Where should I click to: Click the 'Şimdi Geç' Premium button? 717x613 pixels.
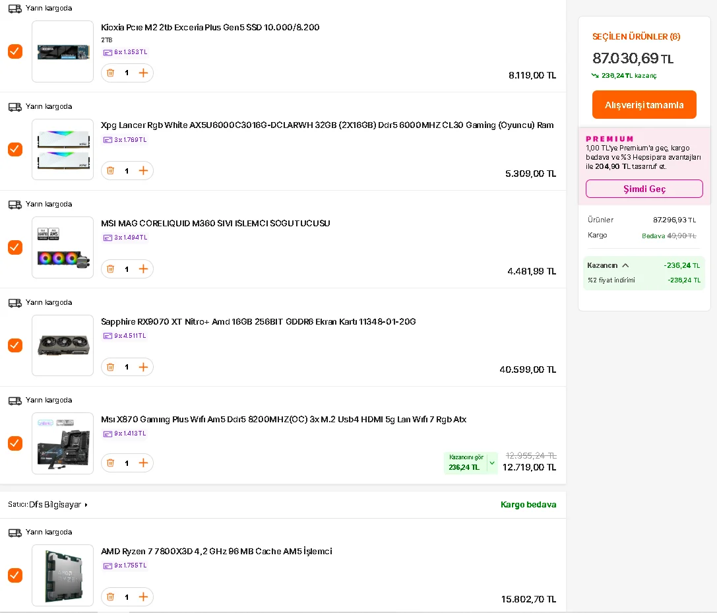pyautogui.click(x=644, y=189)
